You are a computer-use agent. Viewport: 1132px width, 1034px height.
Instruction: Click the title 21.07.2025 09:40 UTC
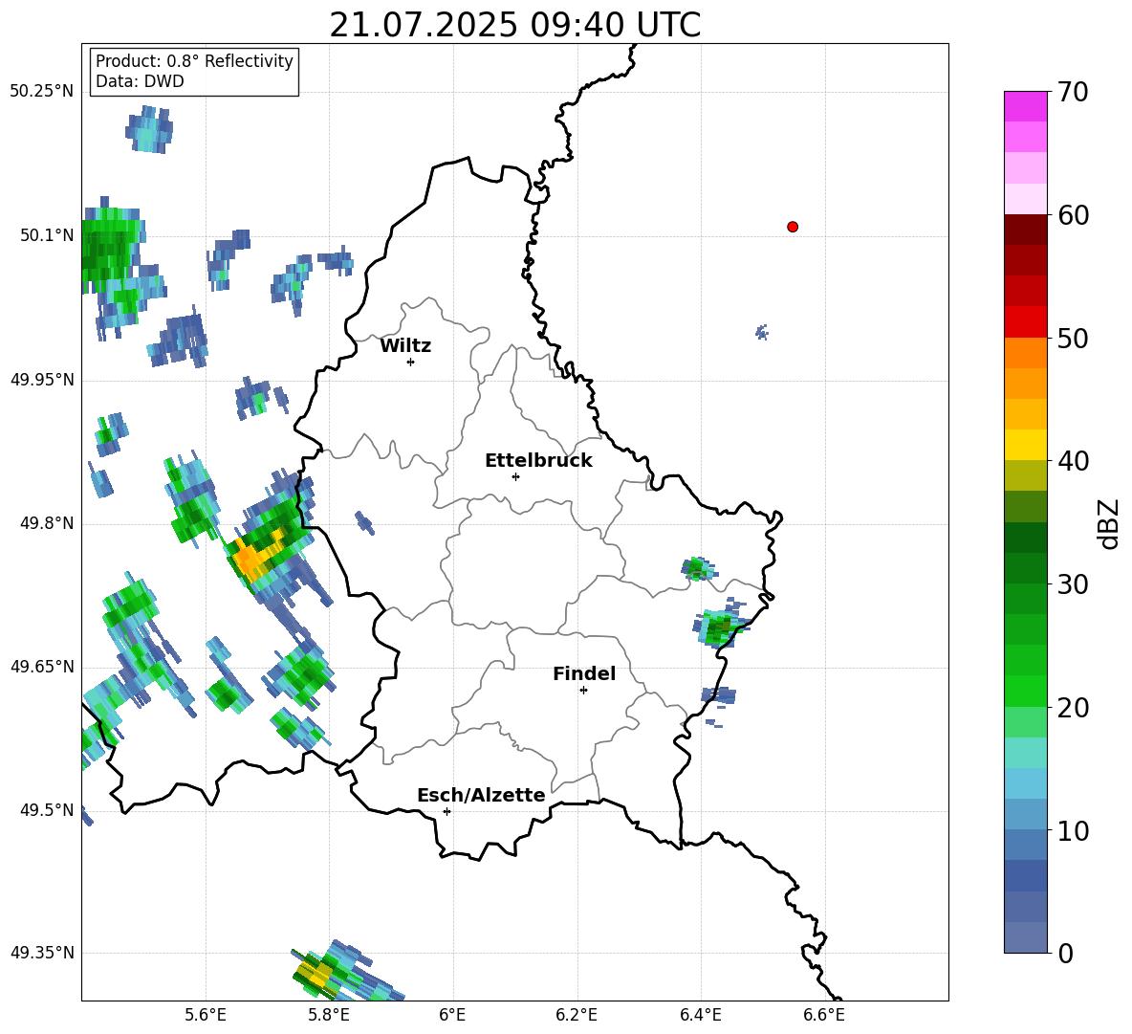click(x=514, y=25)
